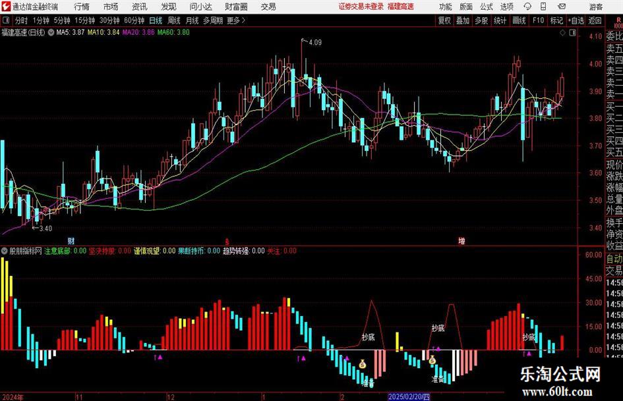The height and width of the screenshot is (401, 623).
Task: Click the second money bag icon near 准备
Action: coord(432,360)
